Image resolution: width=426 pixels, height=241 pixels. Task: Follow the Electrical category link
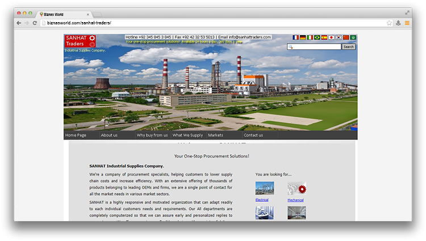point(262,200)
